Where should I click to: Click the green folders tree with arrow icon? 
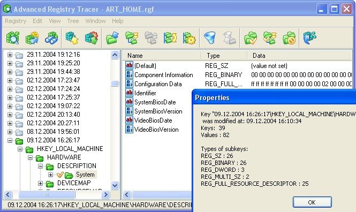point(132,37)
